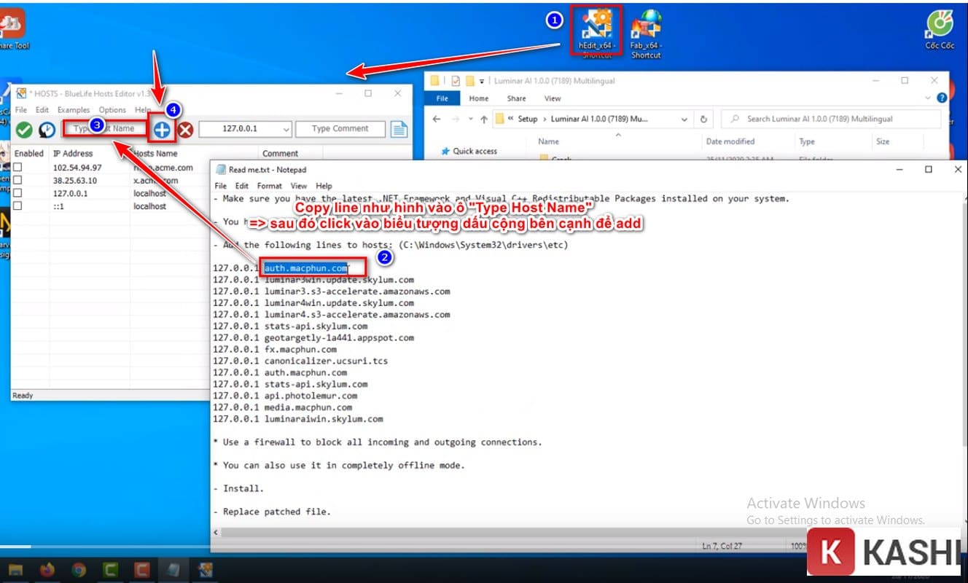
Task: Sort Explorer list by Date modified column
Action: coord(730,141)
